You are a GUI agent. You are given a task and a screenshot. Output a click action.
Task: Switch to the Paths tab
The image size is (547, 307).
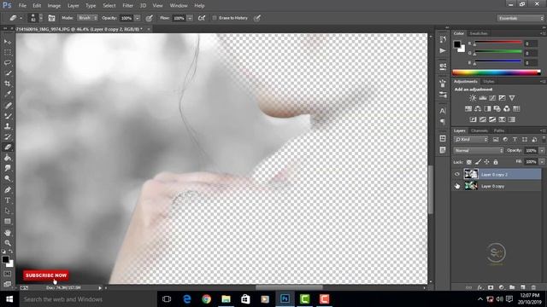point(499,130)
